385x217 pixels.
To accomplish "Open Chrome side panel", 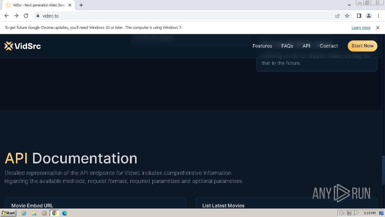I will point(359,16).
